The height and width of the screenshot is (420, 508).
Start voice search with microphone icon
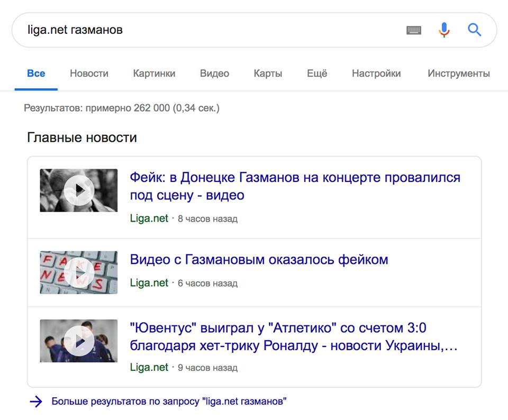(444, 30)
